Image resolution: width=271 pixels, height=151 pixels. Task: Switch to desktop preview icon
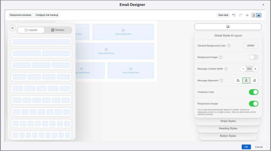[x=259, y=15]
